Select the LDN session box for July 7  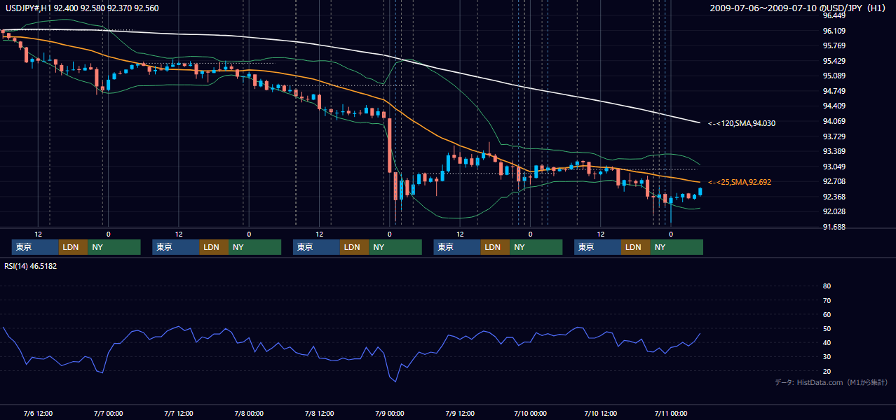[213, 247]
